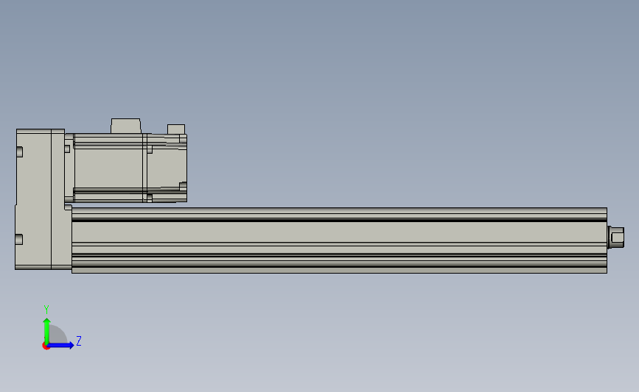Click the red X axis dot at the triad origin
Image resolution: width=639 pixels, height=392 pixels.
[x=46, y=346]
